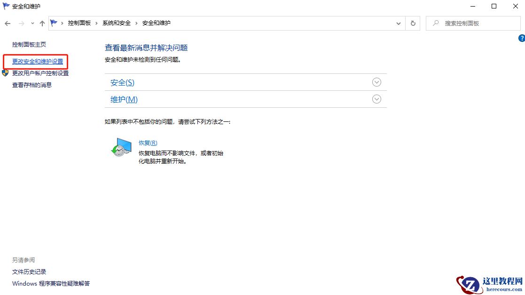Screen dimensions: 525x295
Task: Expand the 维护(M) section
Action: tap(376, 99)
